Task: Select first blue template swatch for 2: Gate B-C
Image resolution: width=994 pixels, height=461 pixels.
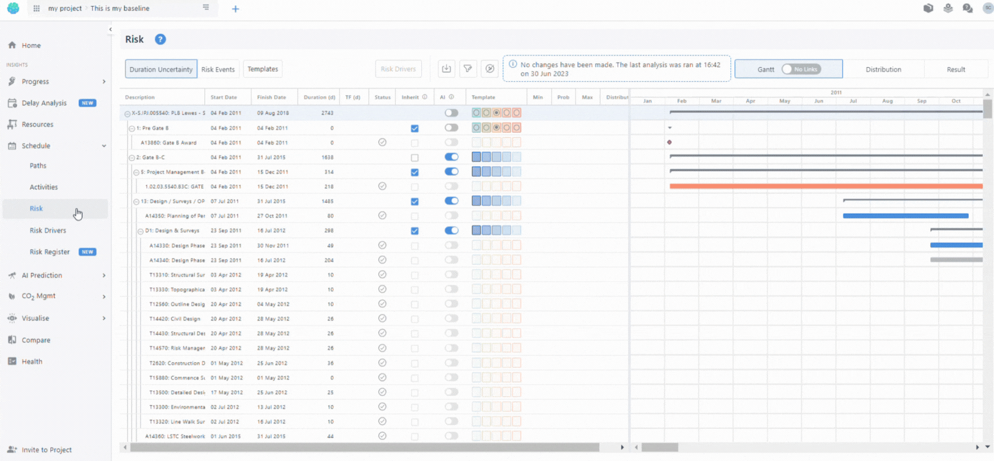Action: pos(476,157)
